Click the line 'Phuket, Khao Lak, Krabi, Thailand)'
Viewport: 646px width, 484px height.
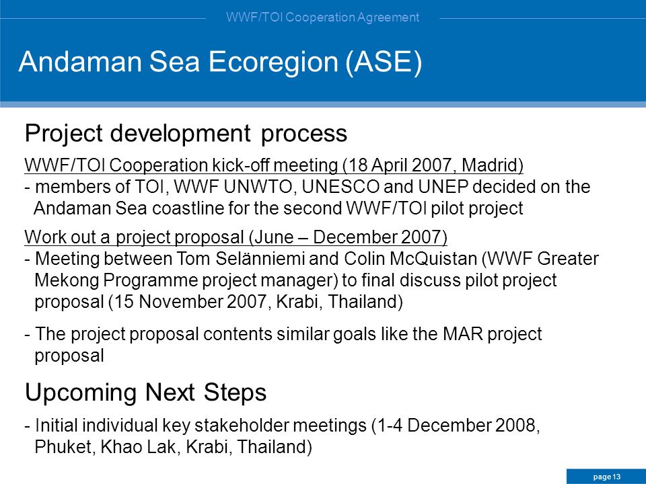tap(173, 446)
